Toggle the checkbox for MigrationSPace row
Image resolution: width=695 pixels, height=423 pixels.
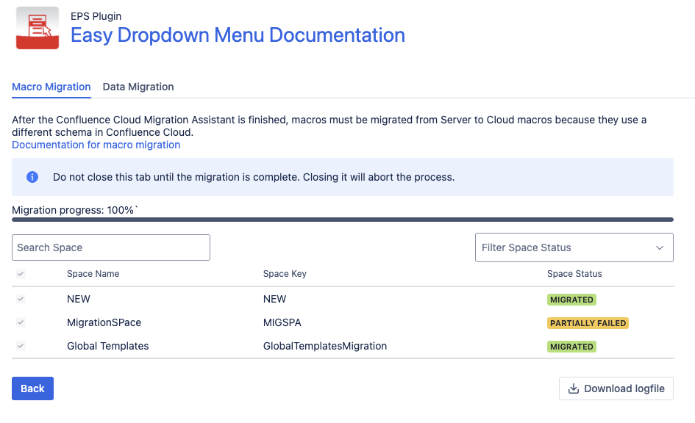tap(21, 322)
